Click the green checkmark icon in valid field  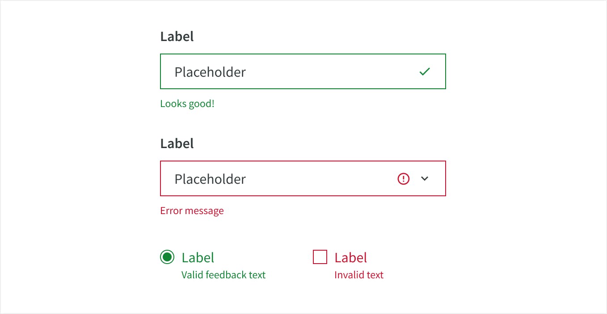425,71
